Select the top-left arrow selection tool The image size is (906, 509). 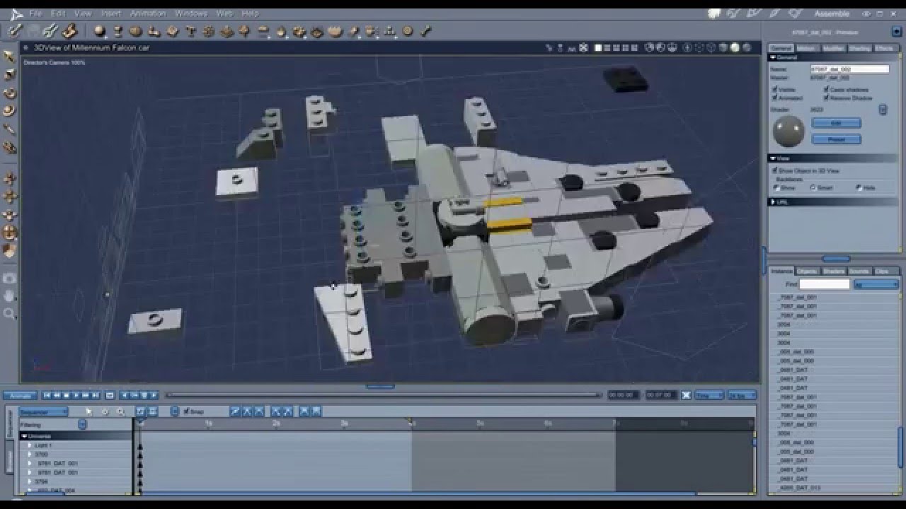click(x=10, y=57)
